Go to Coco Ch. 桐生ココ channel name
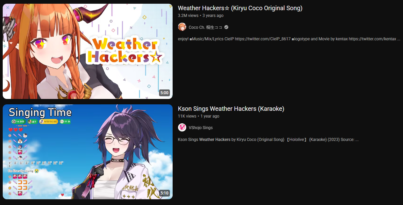The image size is (403, 205). click(205, 27)
